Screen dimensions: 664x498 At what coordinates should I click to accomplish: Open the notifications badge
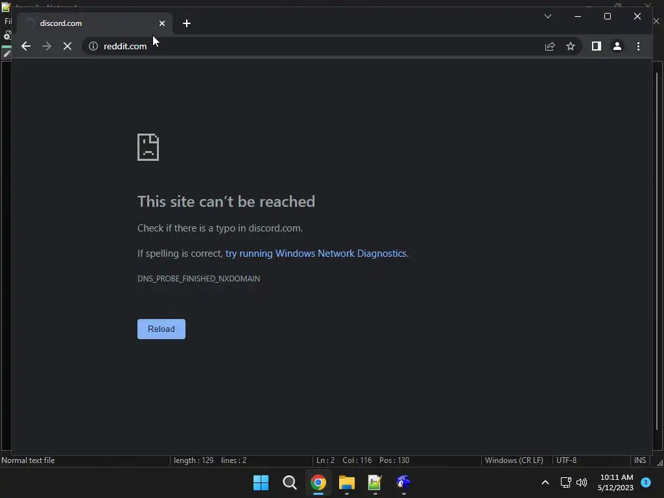(x=646, y=482)
